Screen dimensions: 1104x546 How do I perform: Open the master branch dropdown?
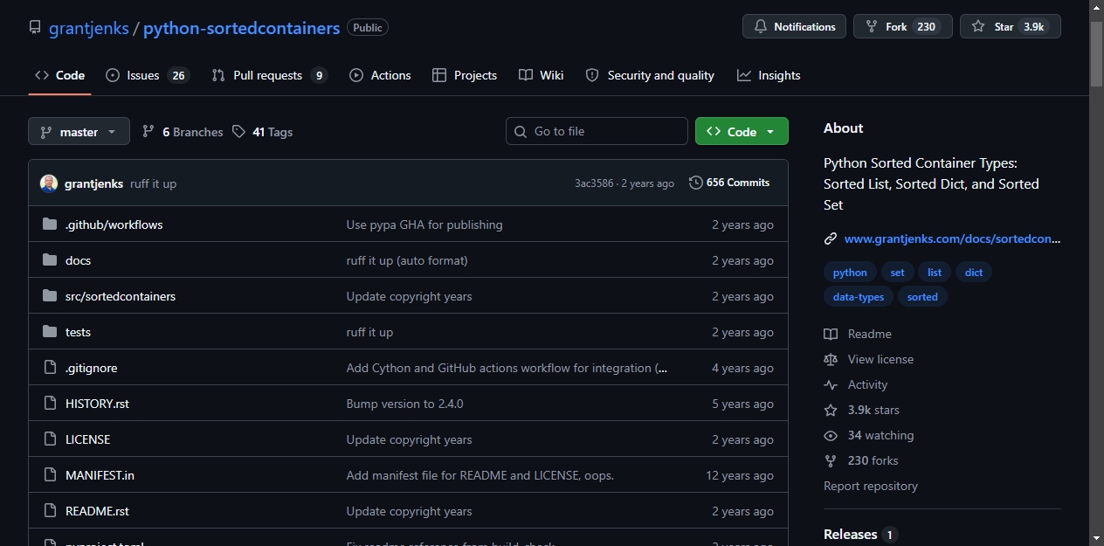tap(79, 132)
